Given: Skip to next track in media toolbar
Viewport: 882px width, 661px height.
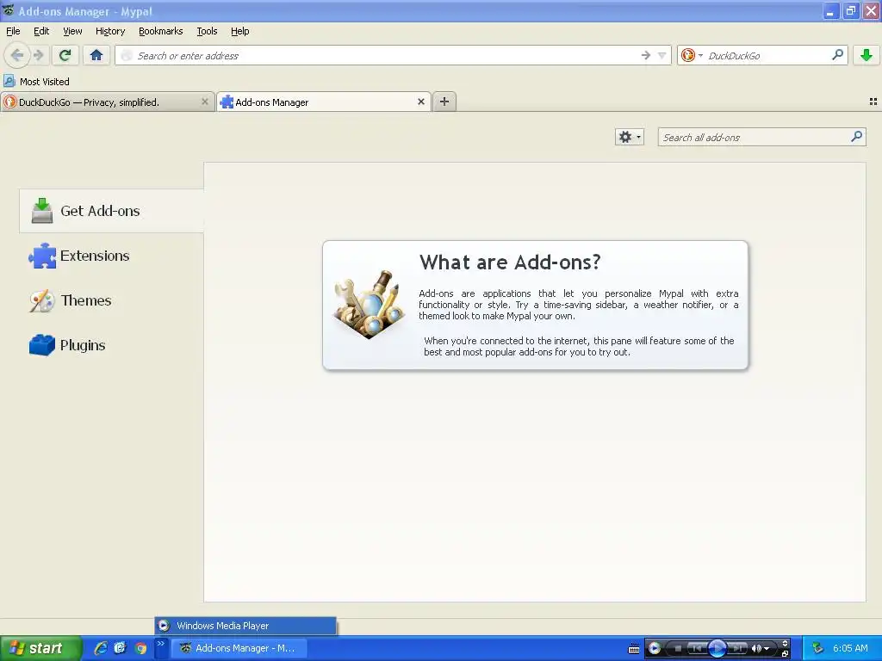Looking at the screenshot, I should tap(737, 649).
